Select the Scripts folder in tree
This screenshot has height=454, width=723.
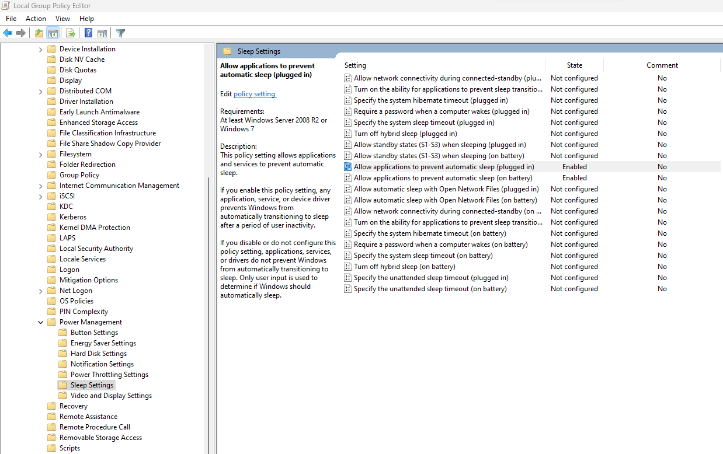(x=69, y=448)
